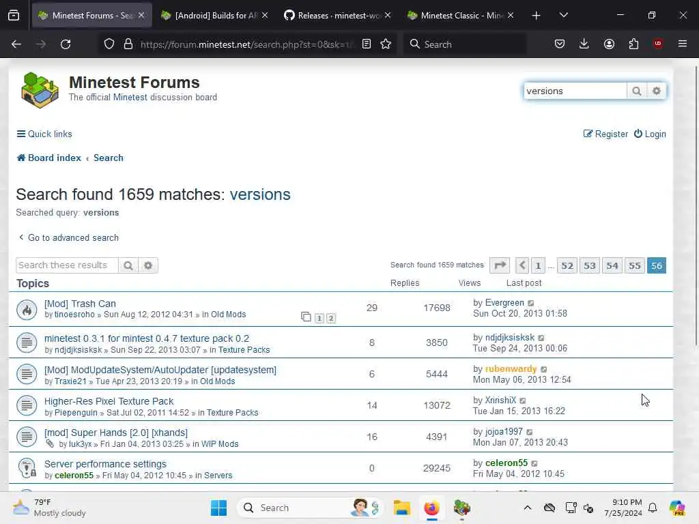The height and width of the screenshot is (524, 699).
Task: Click the Minetest Forums logo
Action: (40, 91)
